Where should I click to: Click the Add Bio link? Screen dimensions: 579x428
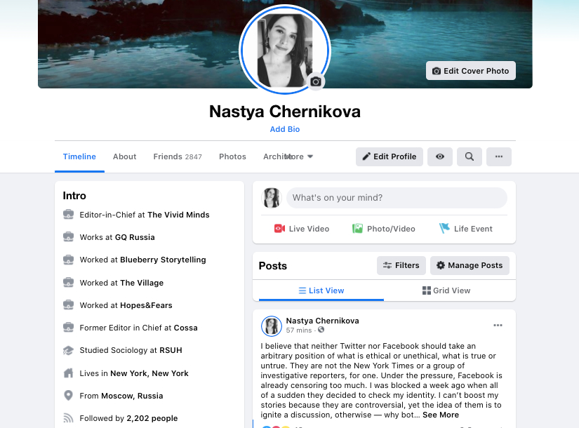(x=285, y=129)
